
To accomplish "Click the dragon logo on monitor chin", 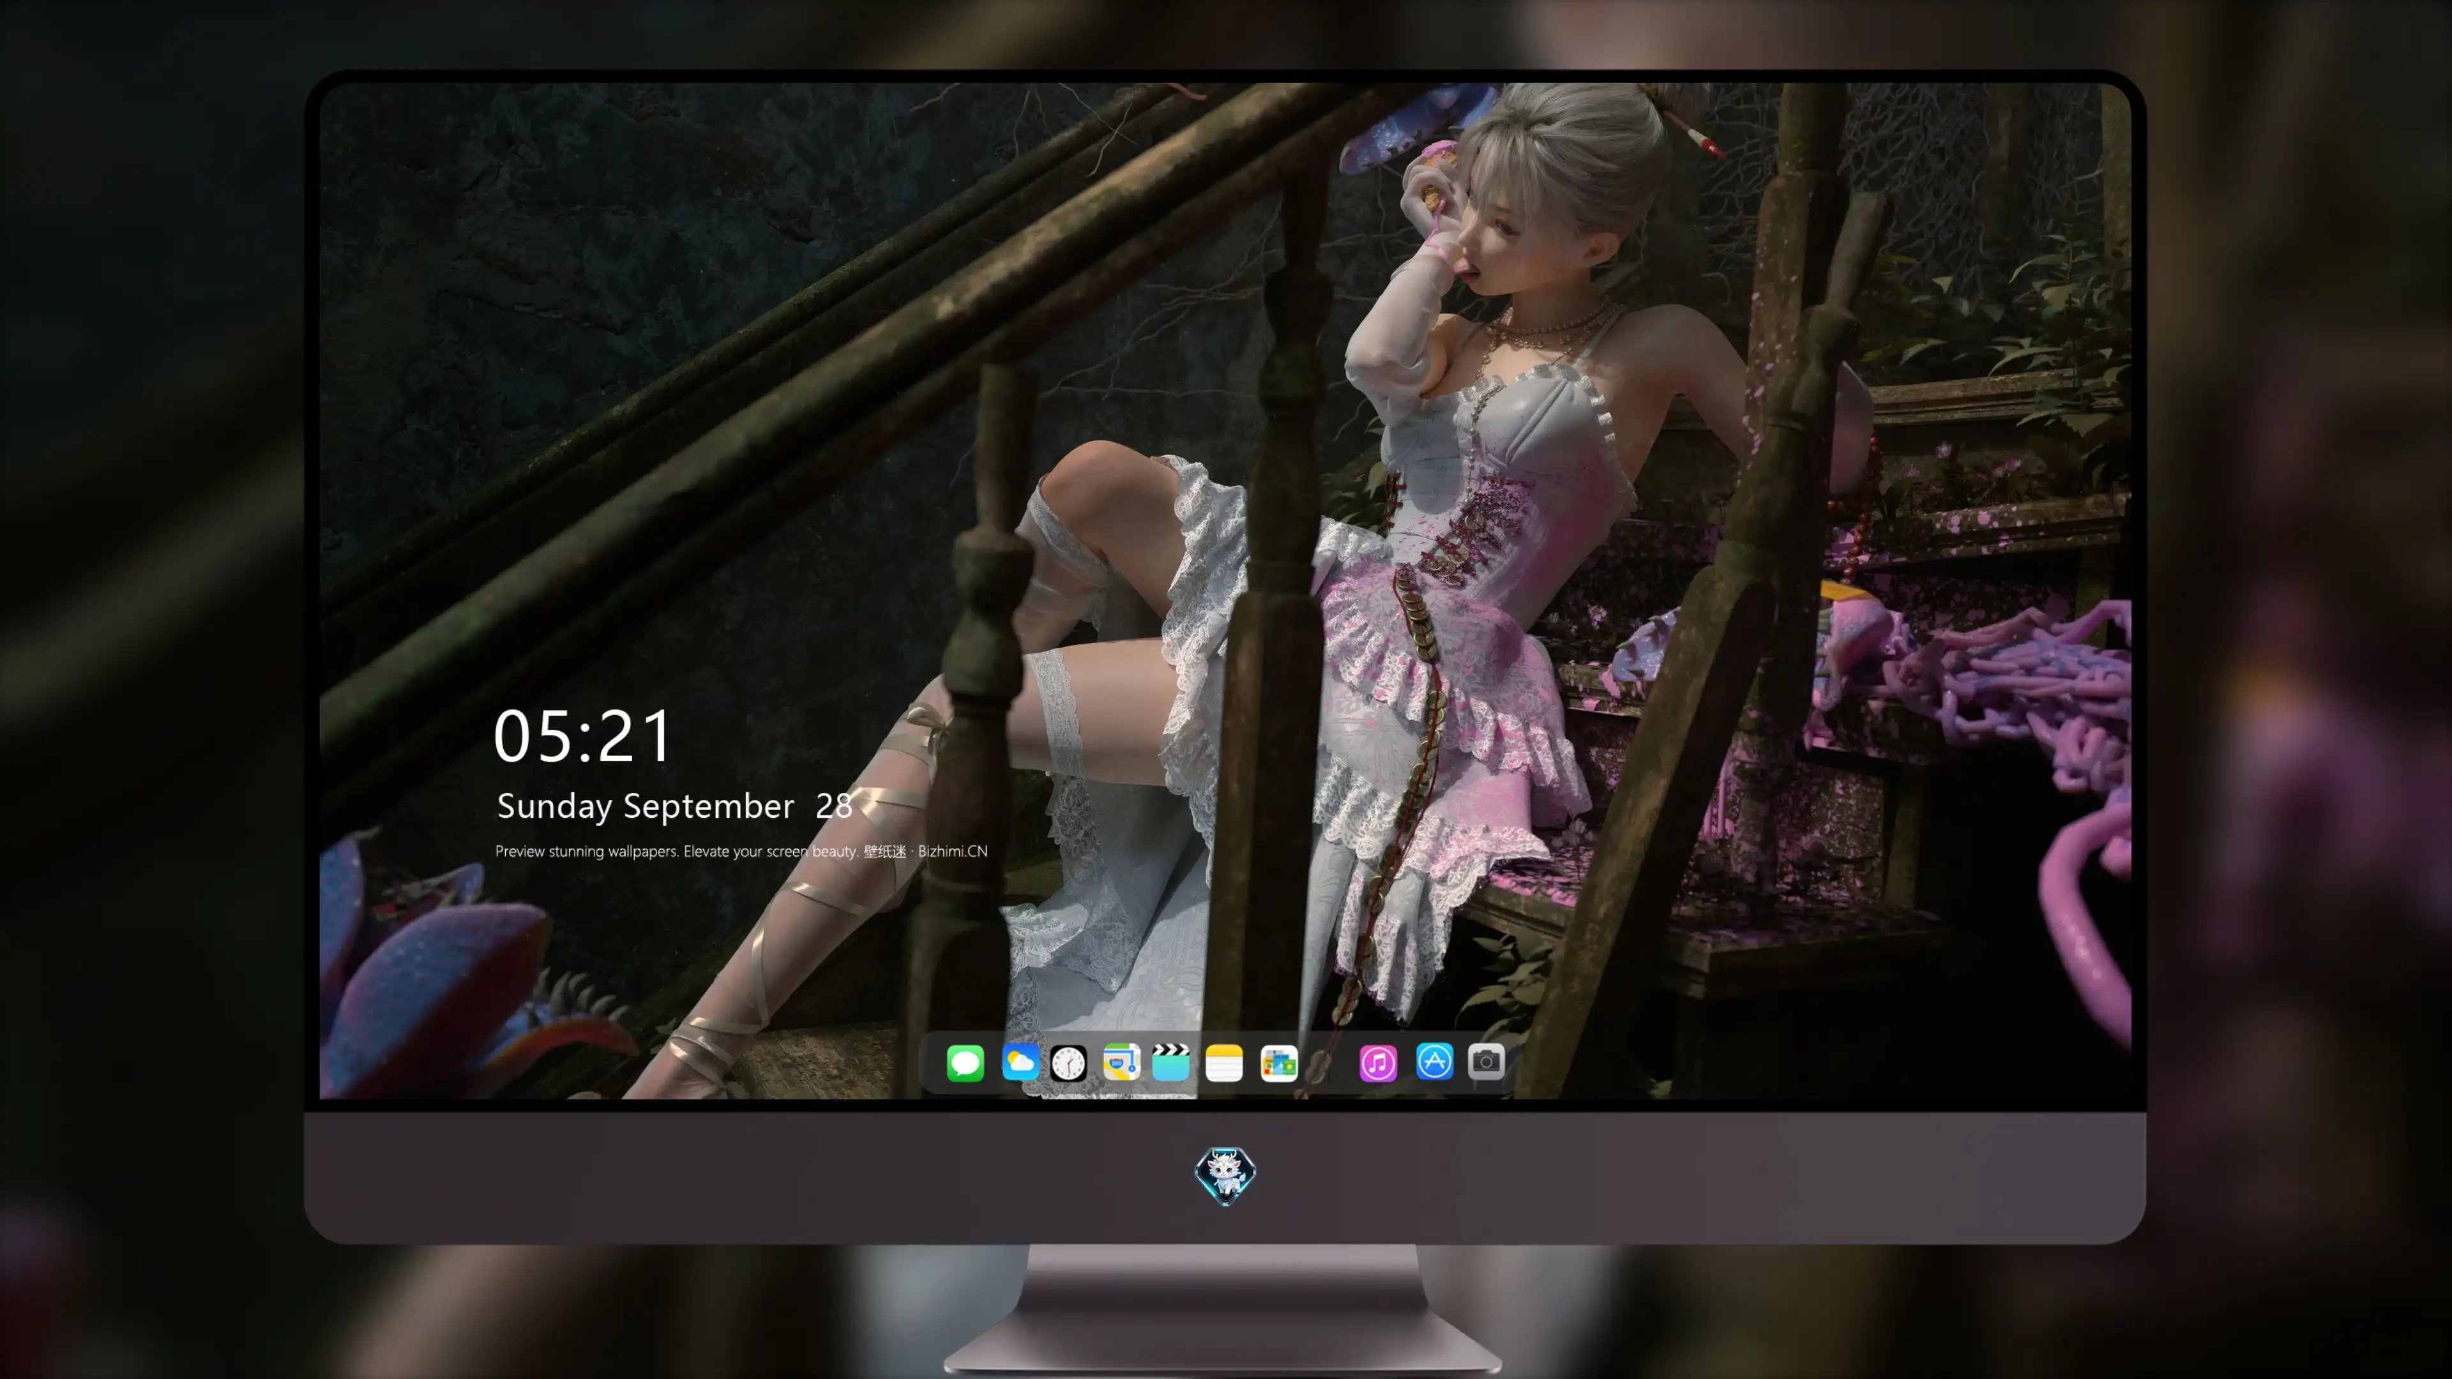I will point(1225,1176).
